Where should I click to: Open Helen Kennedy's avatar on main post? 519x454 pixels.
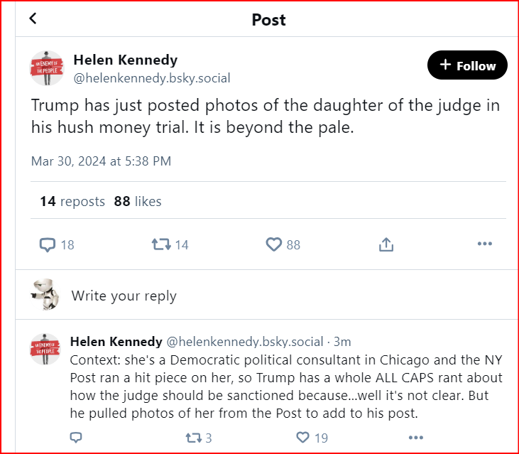(47, 68)
